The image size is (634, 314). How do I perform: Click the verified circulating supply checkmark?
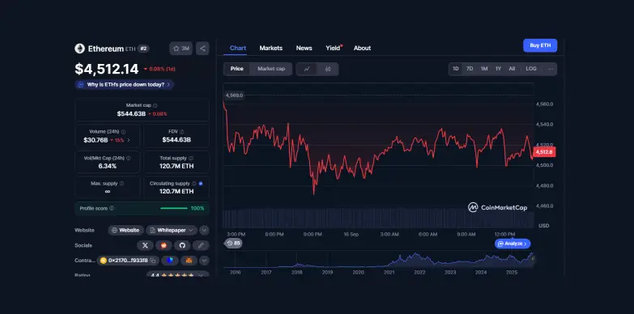(201, 184)
